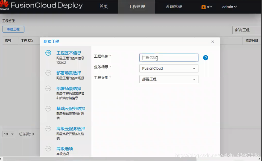Click the step circle beside 高级选项
Image resolution: width=262 pixels, height=161 pixels.
click(48, 148)
